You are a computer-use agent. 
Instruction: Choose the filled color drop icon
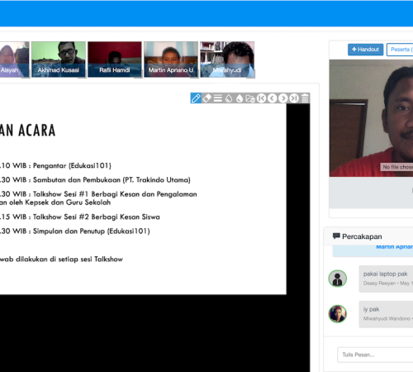(240, 98)
